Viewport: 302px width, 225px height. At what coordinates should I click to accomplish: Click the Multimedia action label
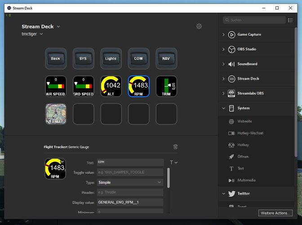tap(246, 180)
